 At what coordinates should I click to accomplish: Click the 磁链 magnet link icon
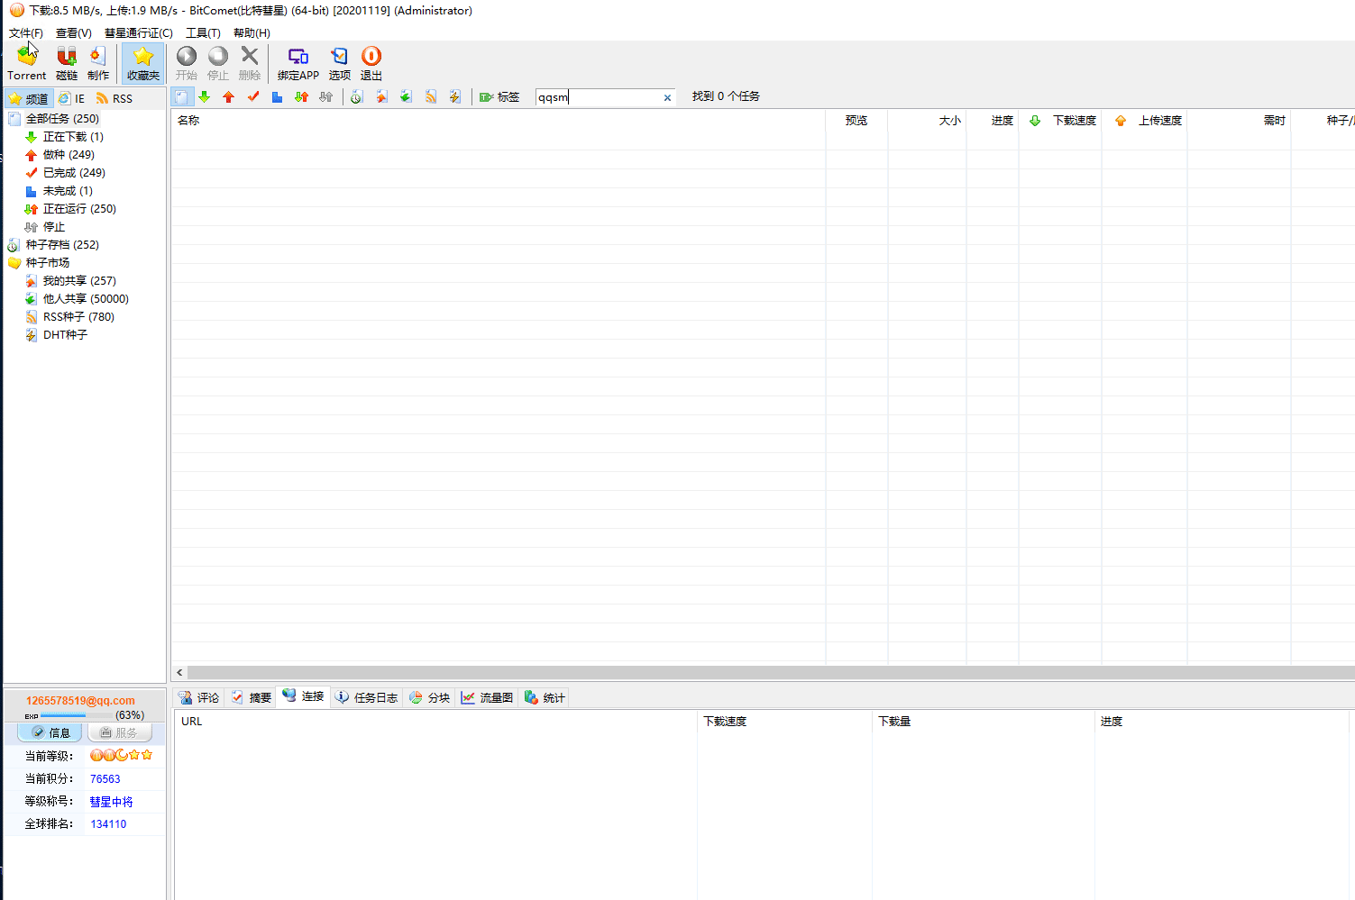(x=67, y=63)
